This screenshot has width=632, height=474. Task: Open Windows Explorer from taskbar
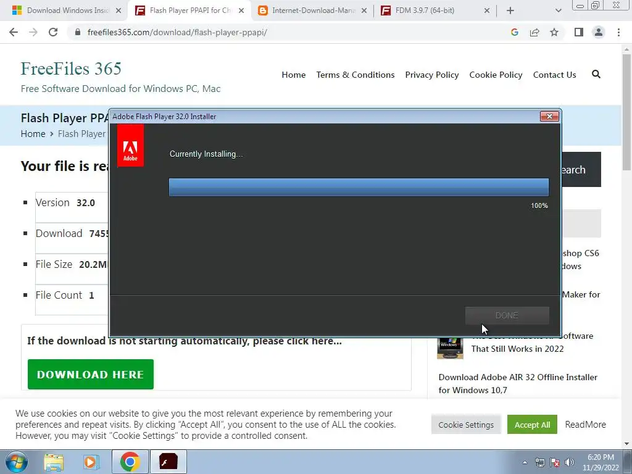[54, 462]
